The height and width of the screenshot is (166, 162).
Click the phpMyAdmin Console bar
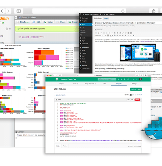(x=30, y=132)
